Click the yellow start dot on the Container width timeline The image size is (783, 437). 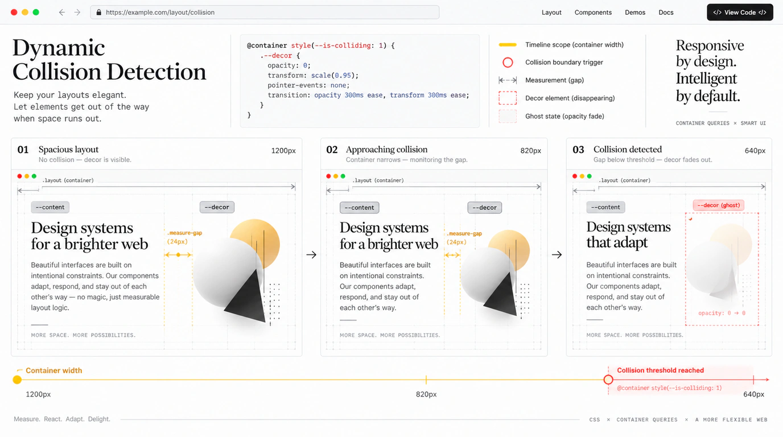pyautogui.click(x=17, y=380)
